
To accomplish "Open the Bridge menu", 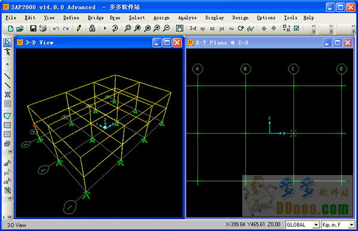I will (x=95, y=18).
